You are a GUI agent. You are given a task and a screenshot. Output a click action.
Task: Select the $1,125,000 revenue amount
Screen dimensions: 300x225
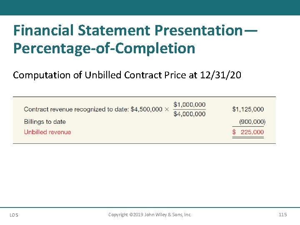click(x=248, y=109)
